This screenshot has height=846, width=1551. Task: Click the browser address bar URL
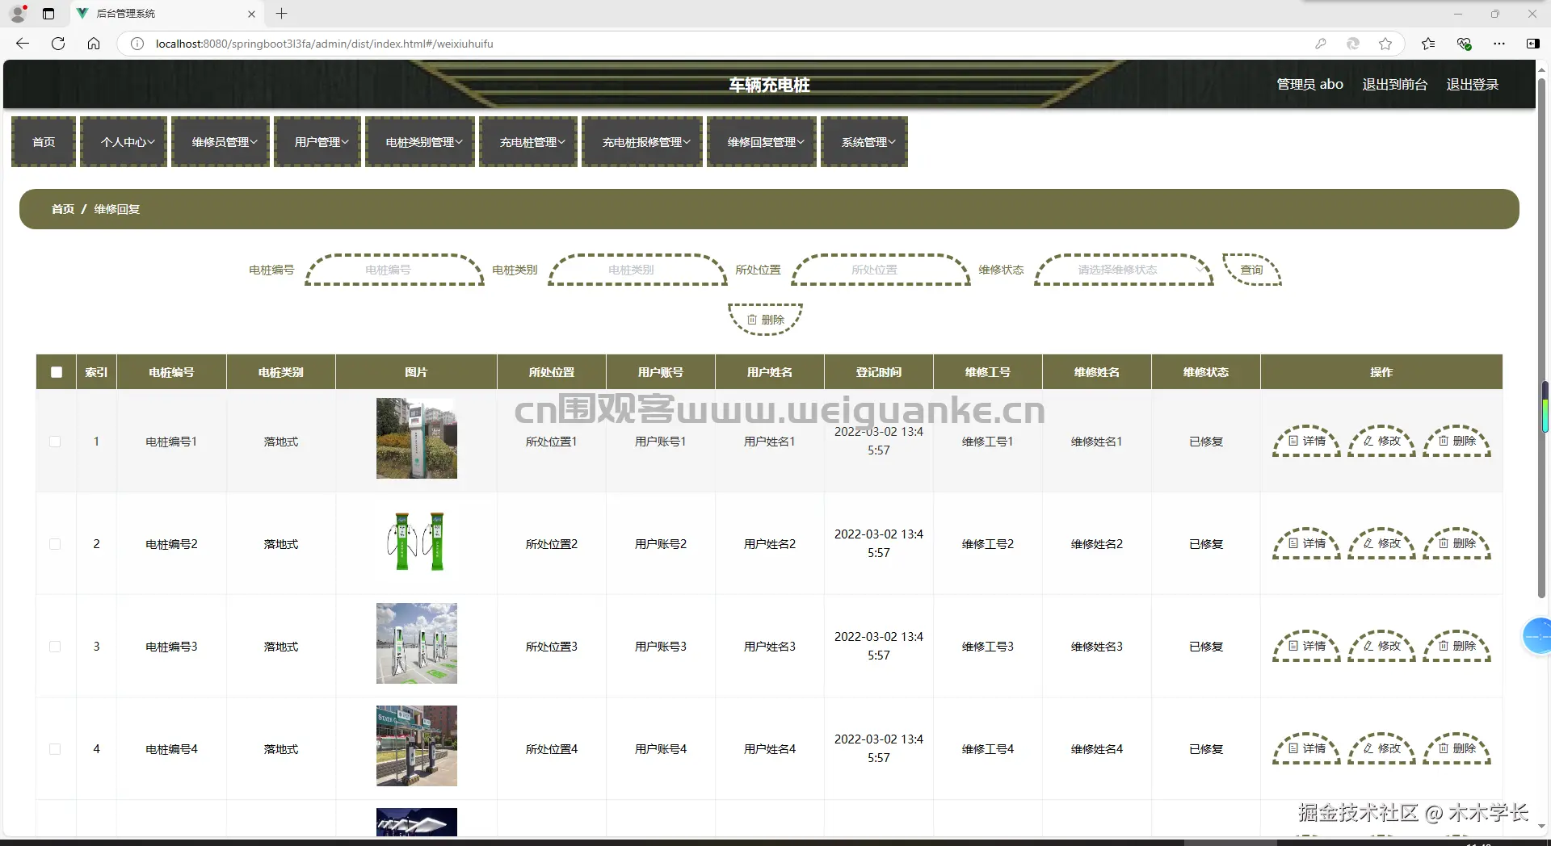[x=324, y=44]
